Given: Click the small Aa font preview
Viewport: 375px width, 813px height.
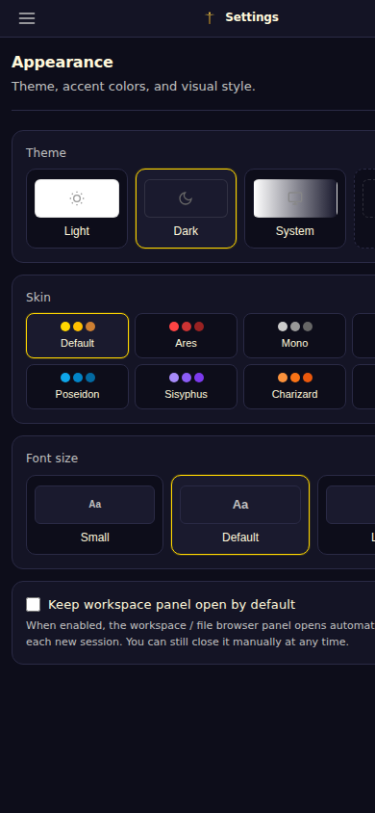Looking at the screenshot, I should (94, 505).
